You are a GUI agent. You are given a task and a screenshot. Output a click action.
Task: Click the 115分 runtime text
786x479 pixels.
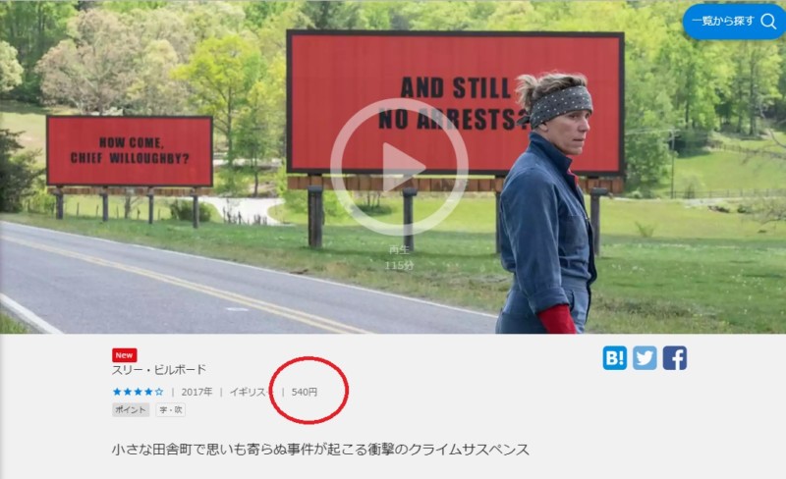[399, 266]
